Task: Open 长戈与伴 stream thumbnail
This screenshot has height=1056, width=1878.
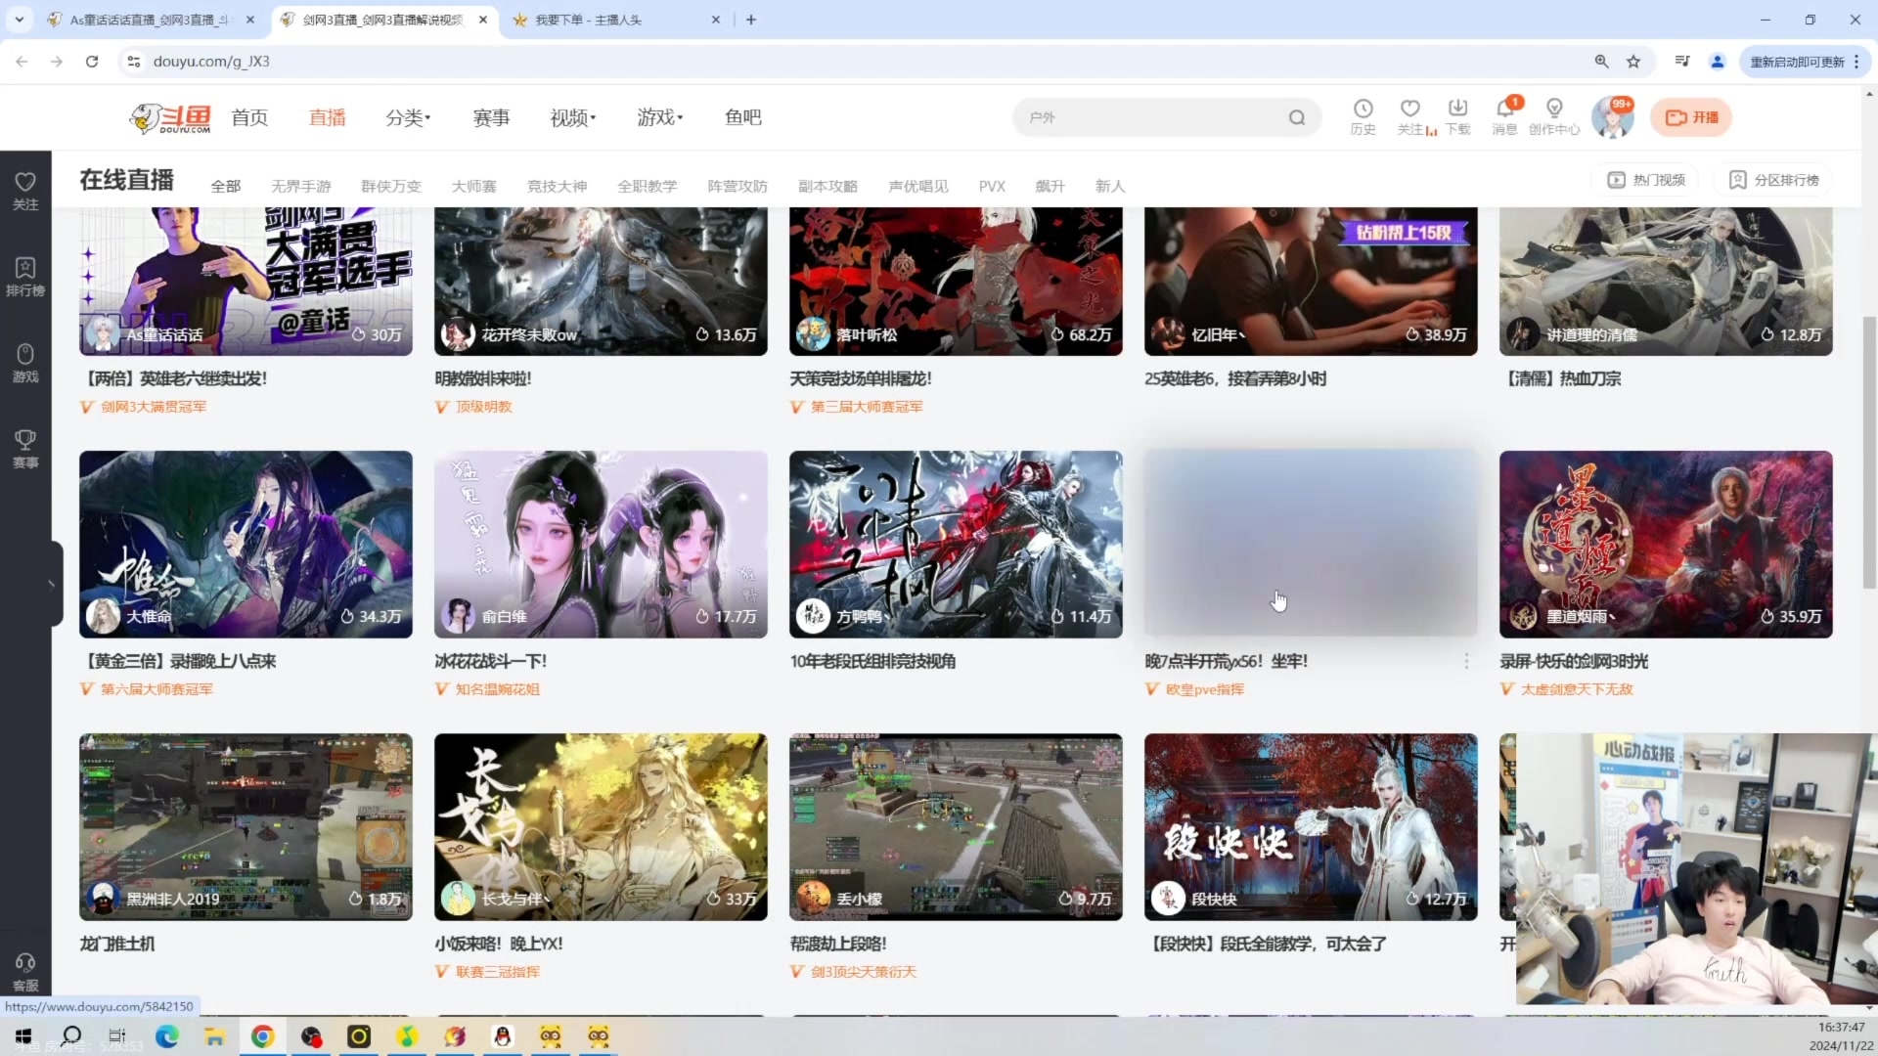Action: click(x=601, y=827)
